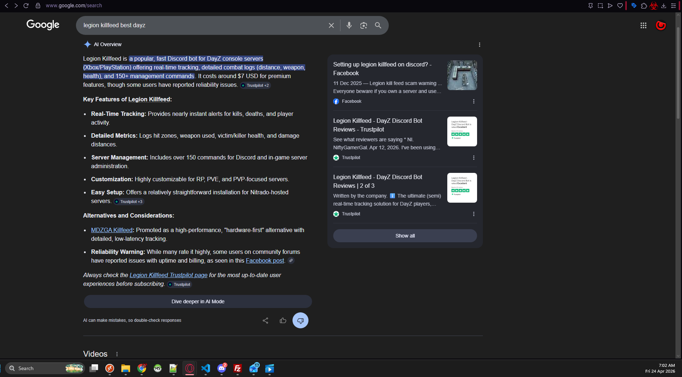Click the link chip beside Facebook post

pos(291,260)
